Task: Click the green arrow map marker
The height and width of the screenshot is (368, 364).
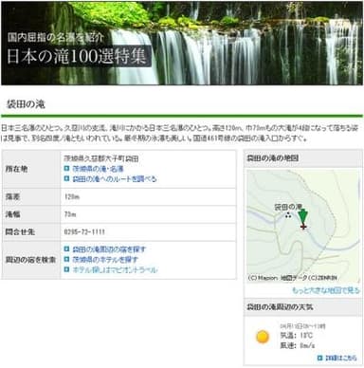Action: coord(303,216)
